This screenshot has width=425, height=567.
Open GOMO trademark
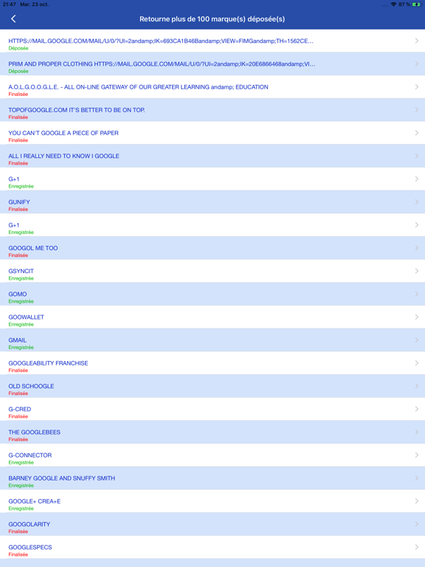(x=212, y=295)
